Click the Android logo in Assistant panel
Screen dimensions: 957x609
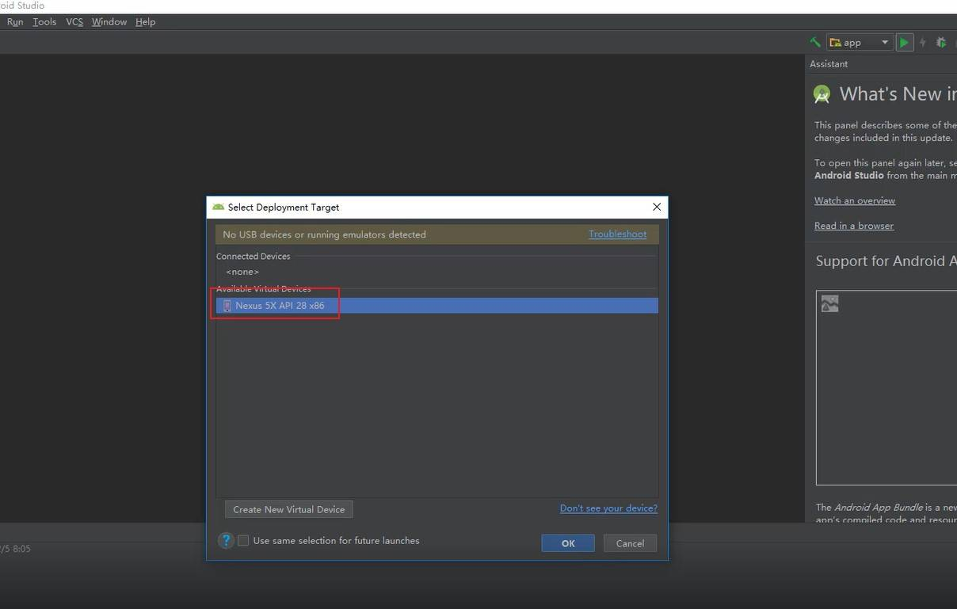[x=822, y=95]
